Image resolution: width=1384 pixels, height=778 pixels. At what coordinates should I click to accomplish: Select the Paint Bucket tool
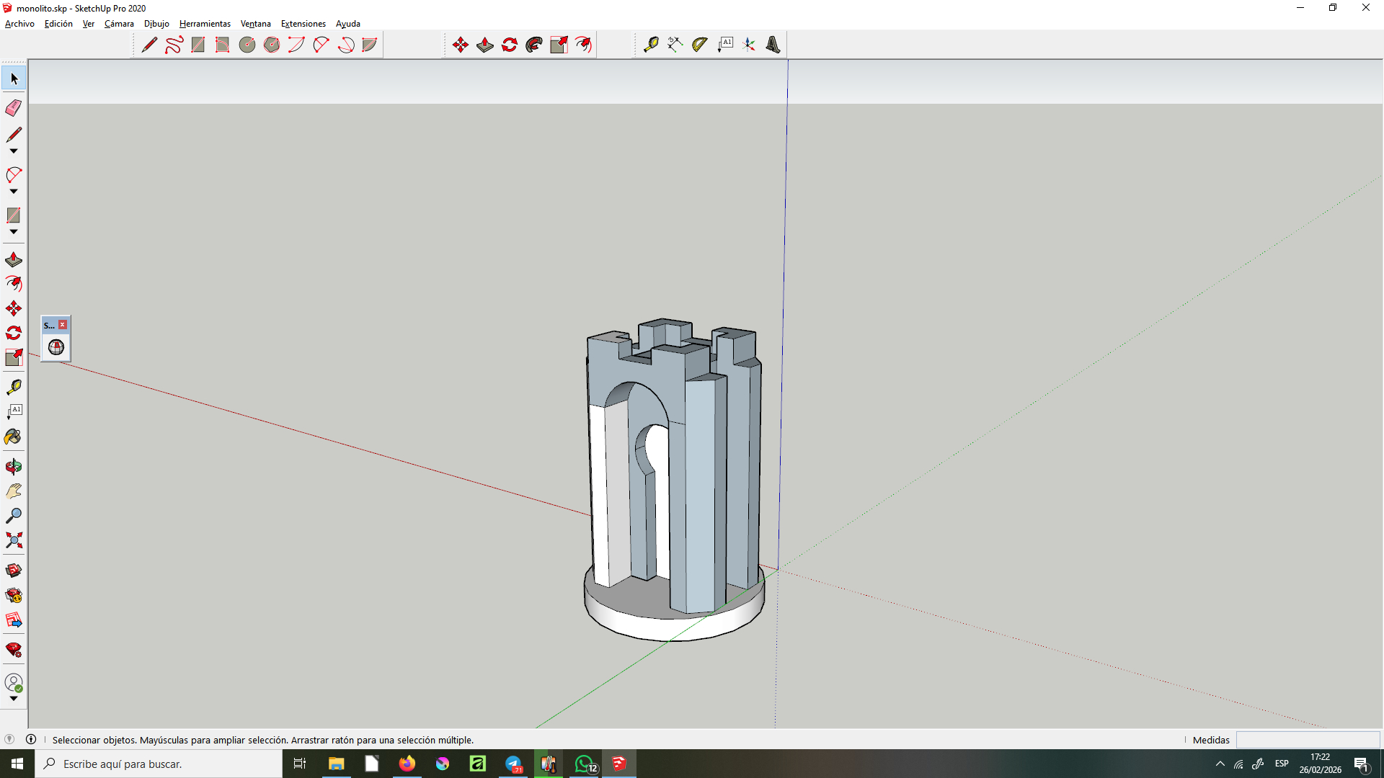[14, 437]
